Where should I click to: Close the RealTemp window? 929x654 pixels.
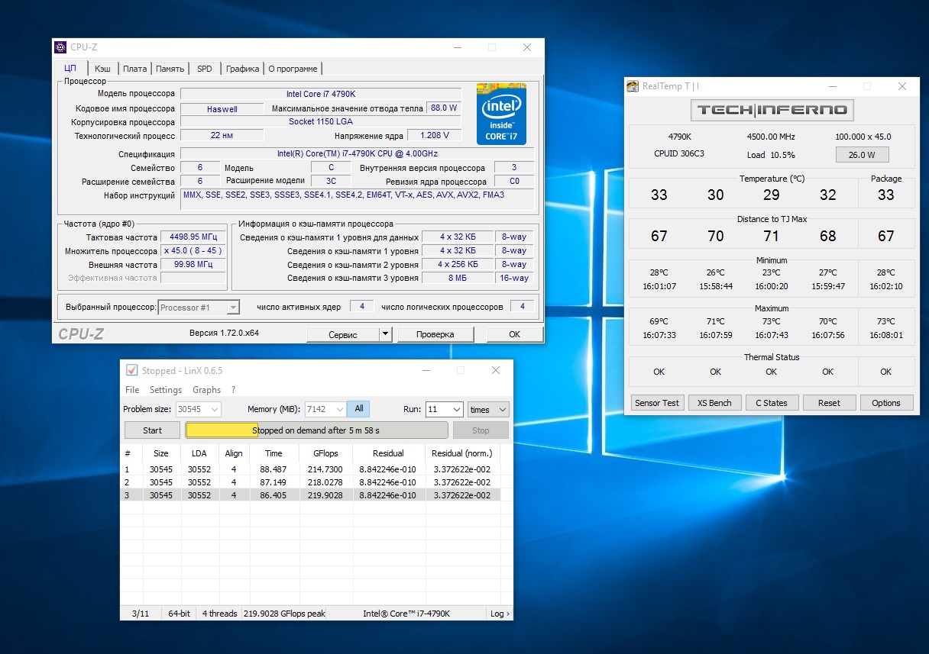point(902,86)
